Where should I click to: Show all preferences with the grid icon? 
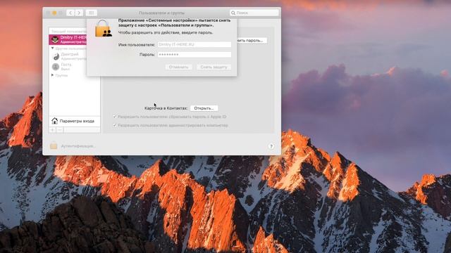[91, 13]
